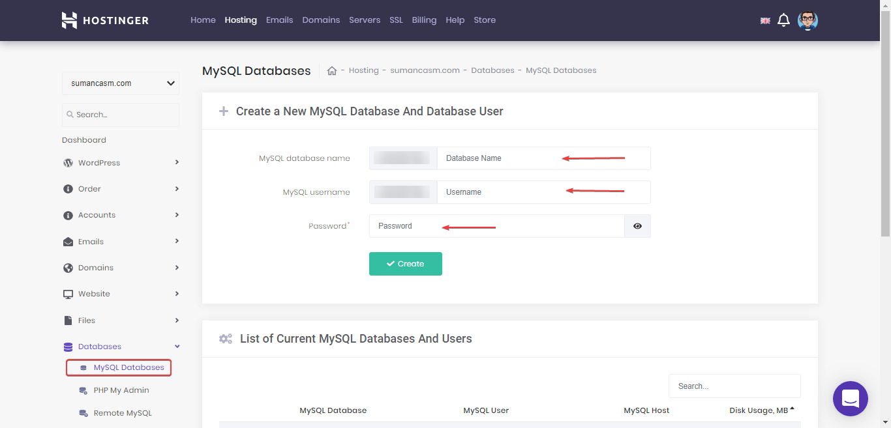Open the SSL top menu item
This screenshot has height=428, width=891.
point(396,20)
